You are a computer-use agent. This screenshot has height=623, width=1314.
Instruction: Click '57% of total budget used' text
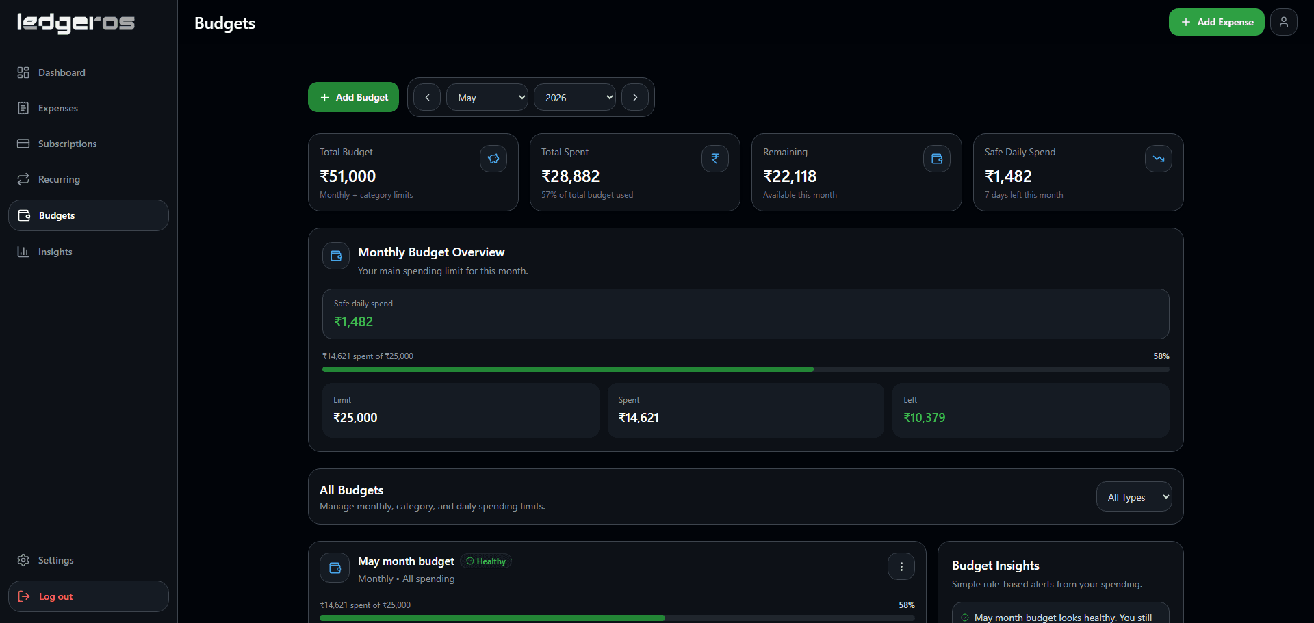pos(587,195)
